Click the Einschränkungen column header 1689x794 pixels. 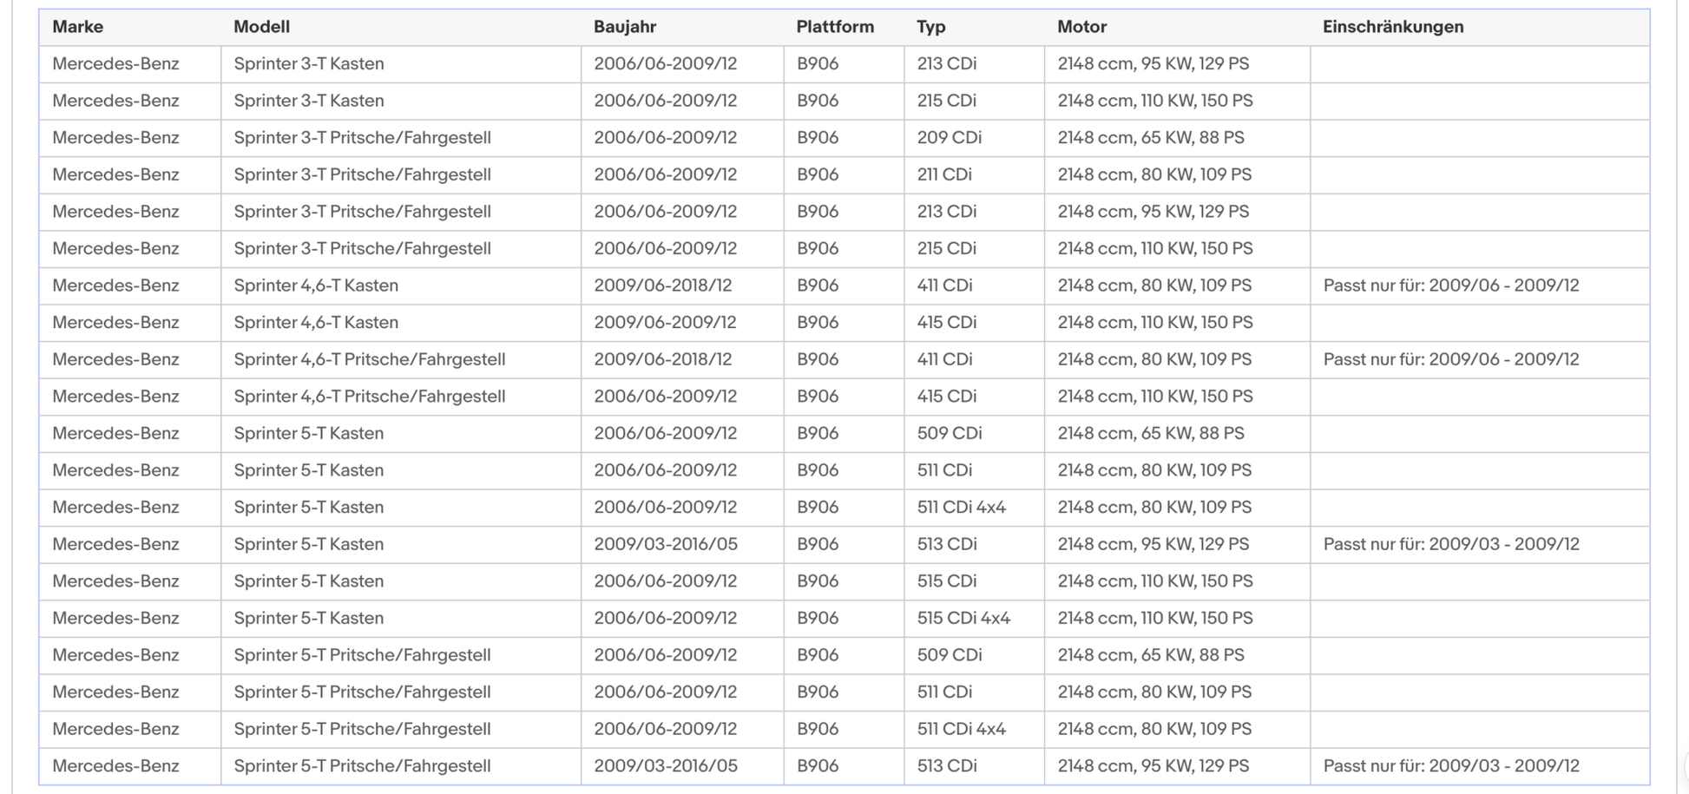coord(1392,27)
